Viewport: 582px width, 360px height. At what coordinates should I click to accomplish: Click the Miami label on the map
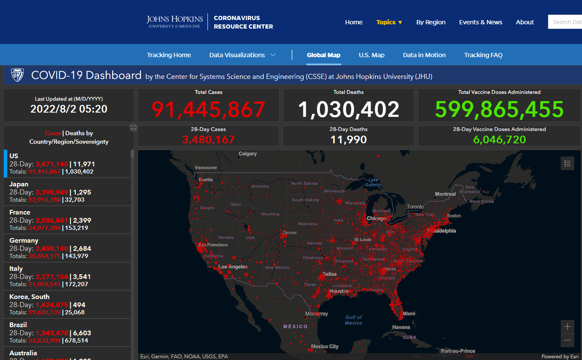click(409, 314)
